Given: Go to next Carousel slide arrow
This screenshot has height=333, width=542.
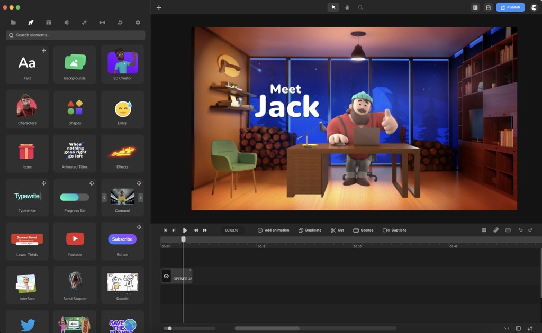Looking at the screenshot, I should (x=140, y=197).
